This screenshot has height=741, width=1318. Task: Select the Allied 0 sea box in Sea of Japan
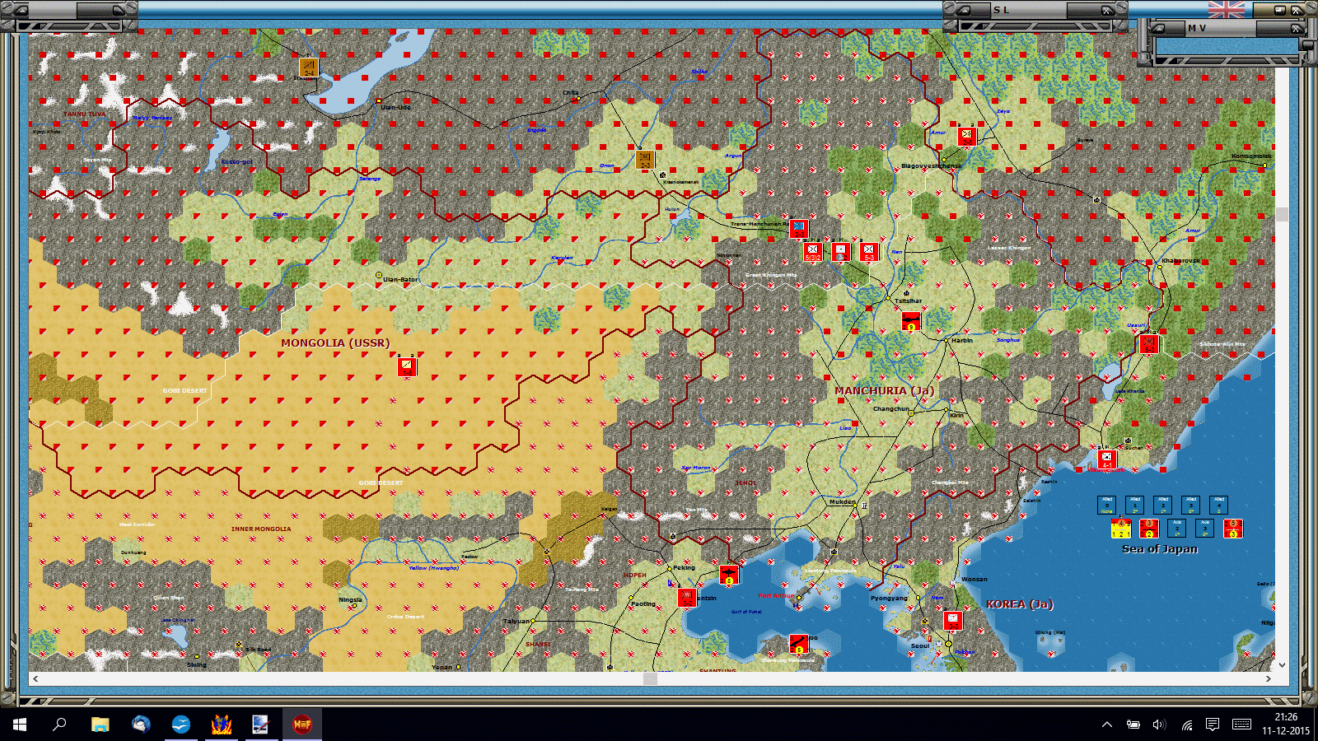(1107, 505)
